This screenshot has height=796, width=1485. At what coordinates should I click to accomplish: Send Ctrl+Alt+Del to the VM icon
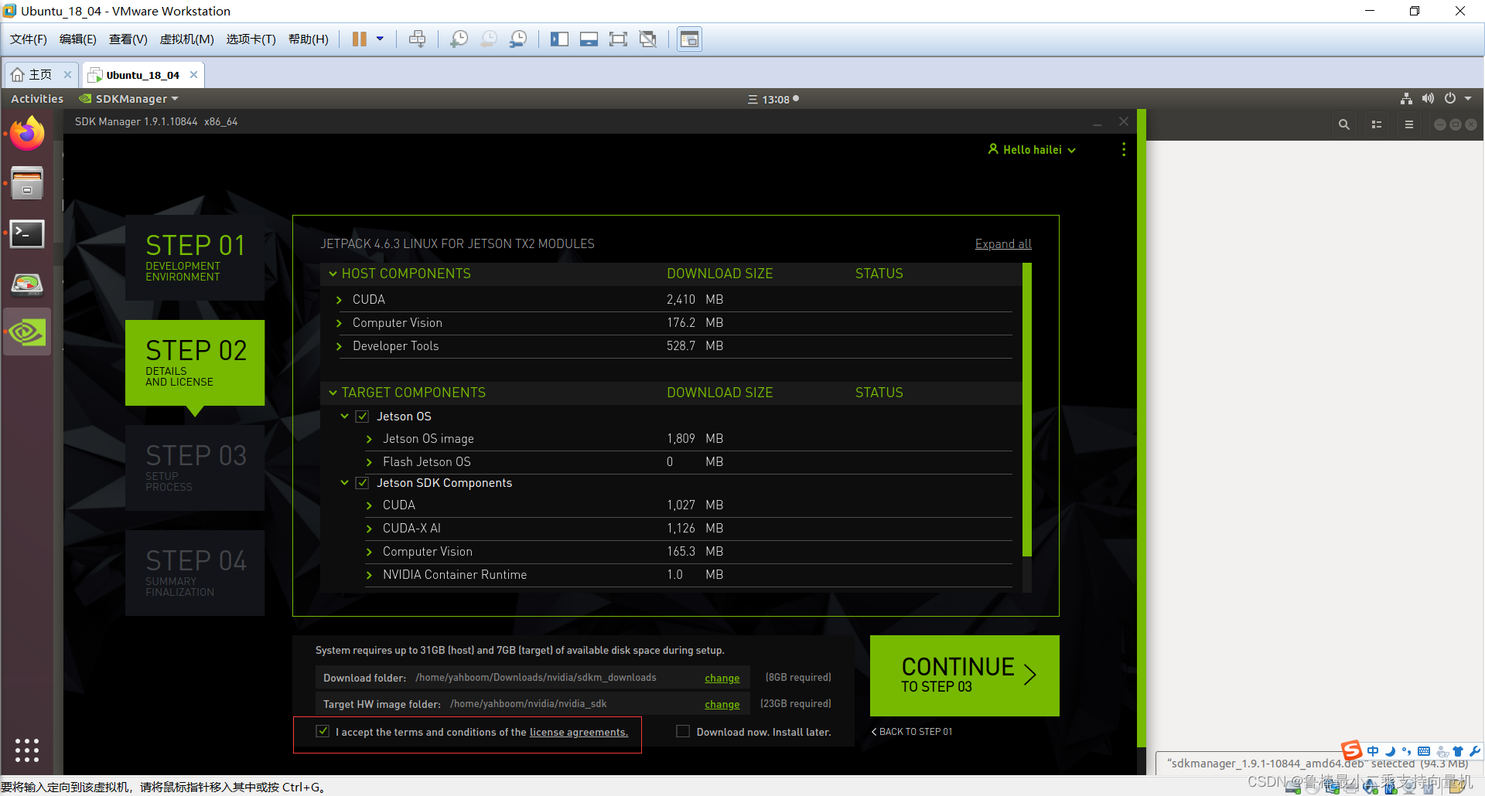(x=418, y=39)
